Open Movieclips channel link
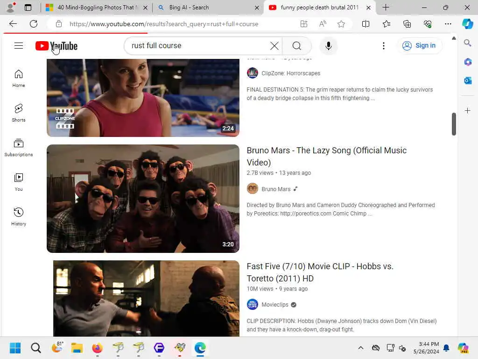Screen dimensions: 478x359 point(274,305)
